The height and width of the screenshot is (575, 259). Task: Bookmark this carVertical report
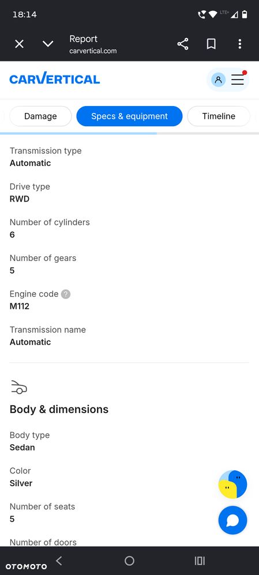(x=211, y=44)
